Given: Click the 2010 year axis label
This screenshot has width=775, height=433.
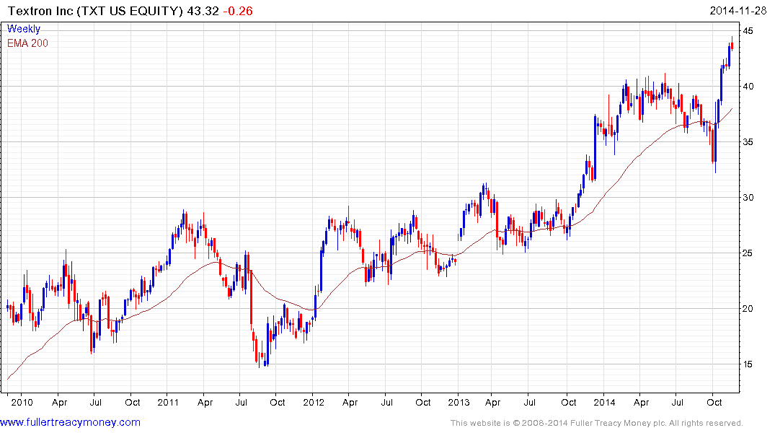Looking at the screenshot, I should (x=22, y=402).
